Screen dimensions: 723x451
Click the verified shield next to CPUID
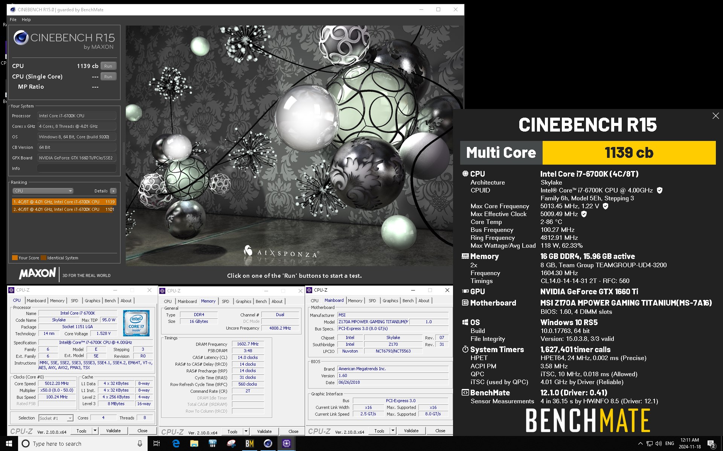point(659,191)
